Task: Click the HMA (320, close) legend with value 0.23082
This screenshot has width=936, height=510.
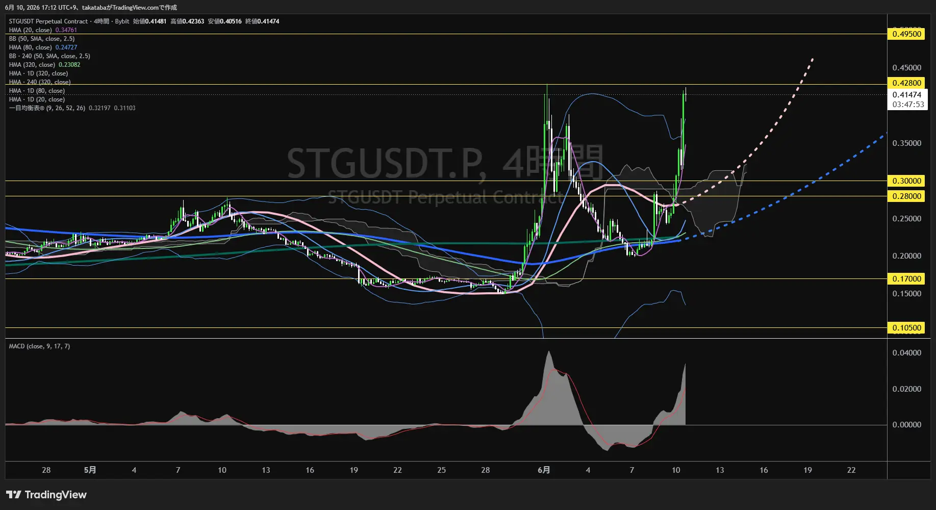Action: click(44, 65)
